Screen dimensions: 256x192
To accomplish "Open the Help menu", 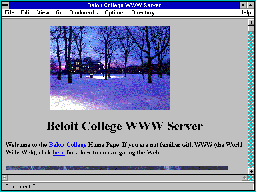I will pos(245,12).
